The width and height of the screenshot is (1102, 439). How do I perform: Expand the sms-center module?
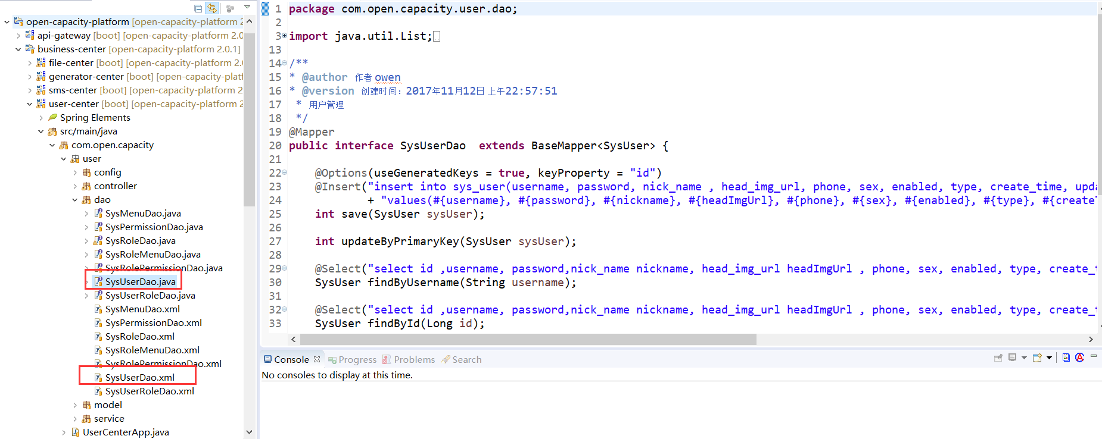point(30,90)
